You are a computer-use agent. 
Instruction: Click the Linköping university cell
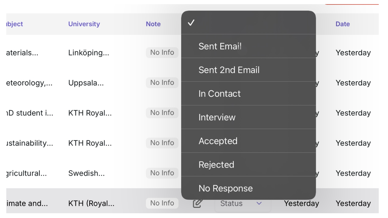click(x=89, y=53)
